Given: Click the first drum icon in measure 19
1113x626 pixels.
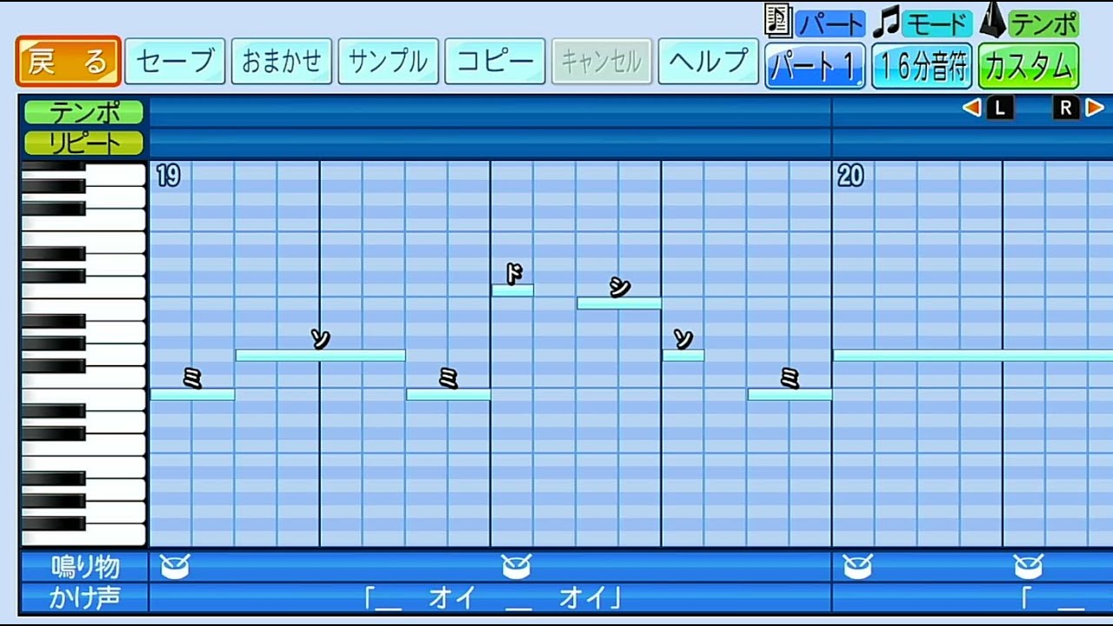Looking at the screenshot, I should click(x=175, y=567).
